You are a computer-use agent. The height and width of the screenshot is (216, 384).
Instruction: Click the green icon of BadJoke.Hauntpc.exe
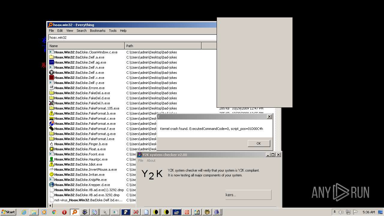click(51, 159)
